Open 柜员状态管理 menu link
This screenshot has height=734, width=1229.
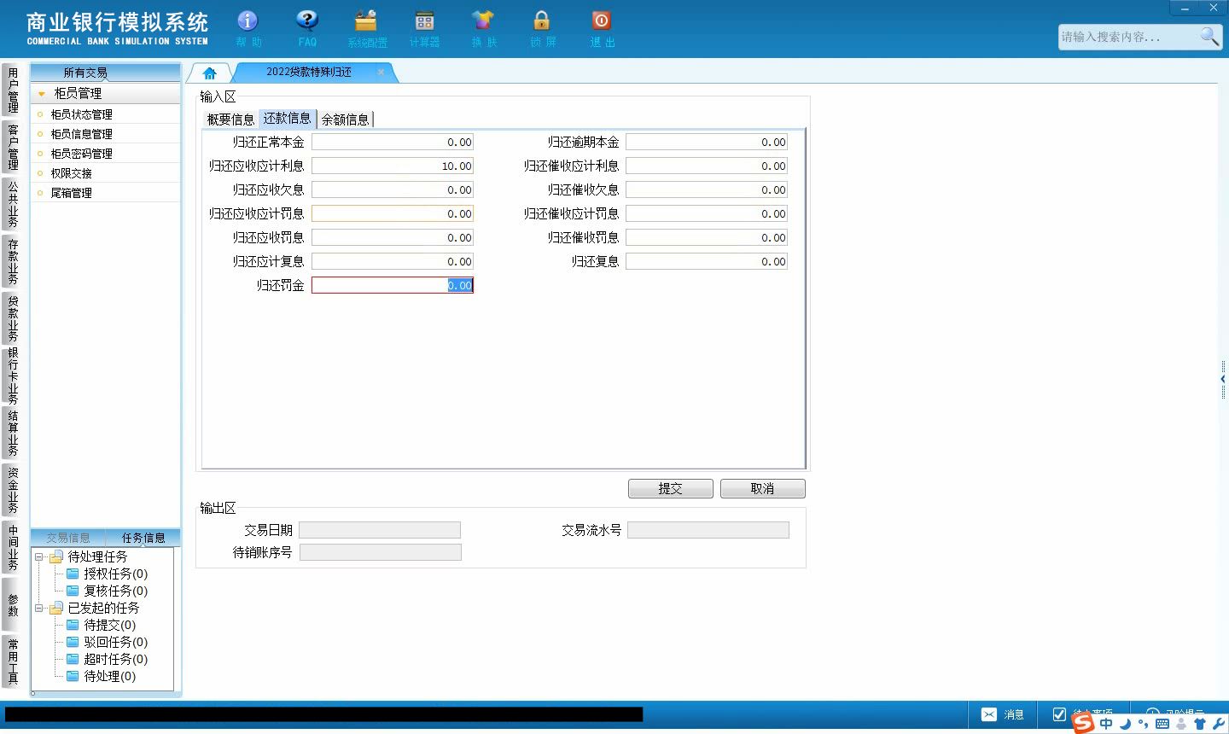pyautogui.click(x=81, y=114)
